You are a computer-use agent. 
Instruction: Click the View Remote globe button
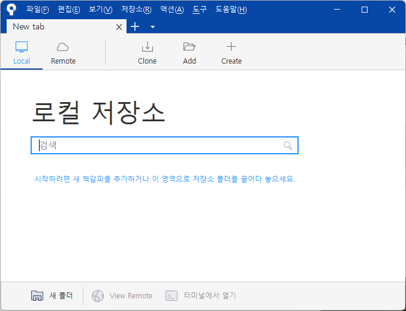coord(122,295)
